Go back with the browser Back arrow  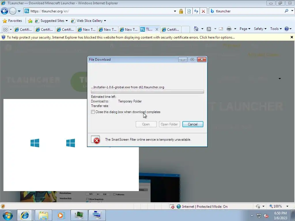pos(4,11)
